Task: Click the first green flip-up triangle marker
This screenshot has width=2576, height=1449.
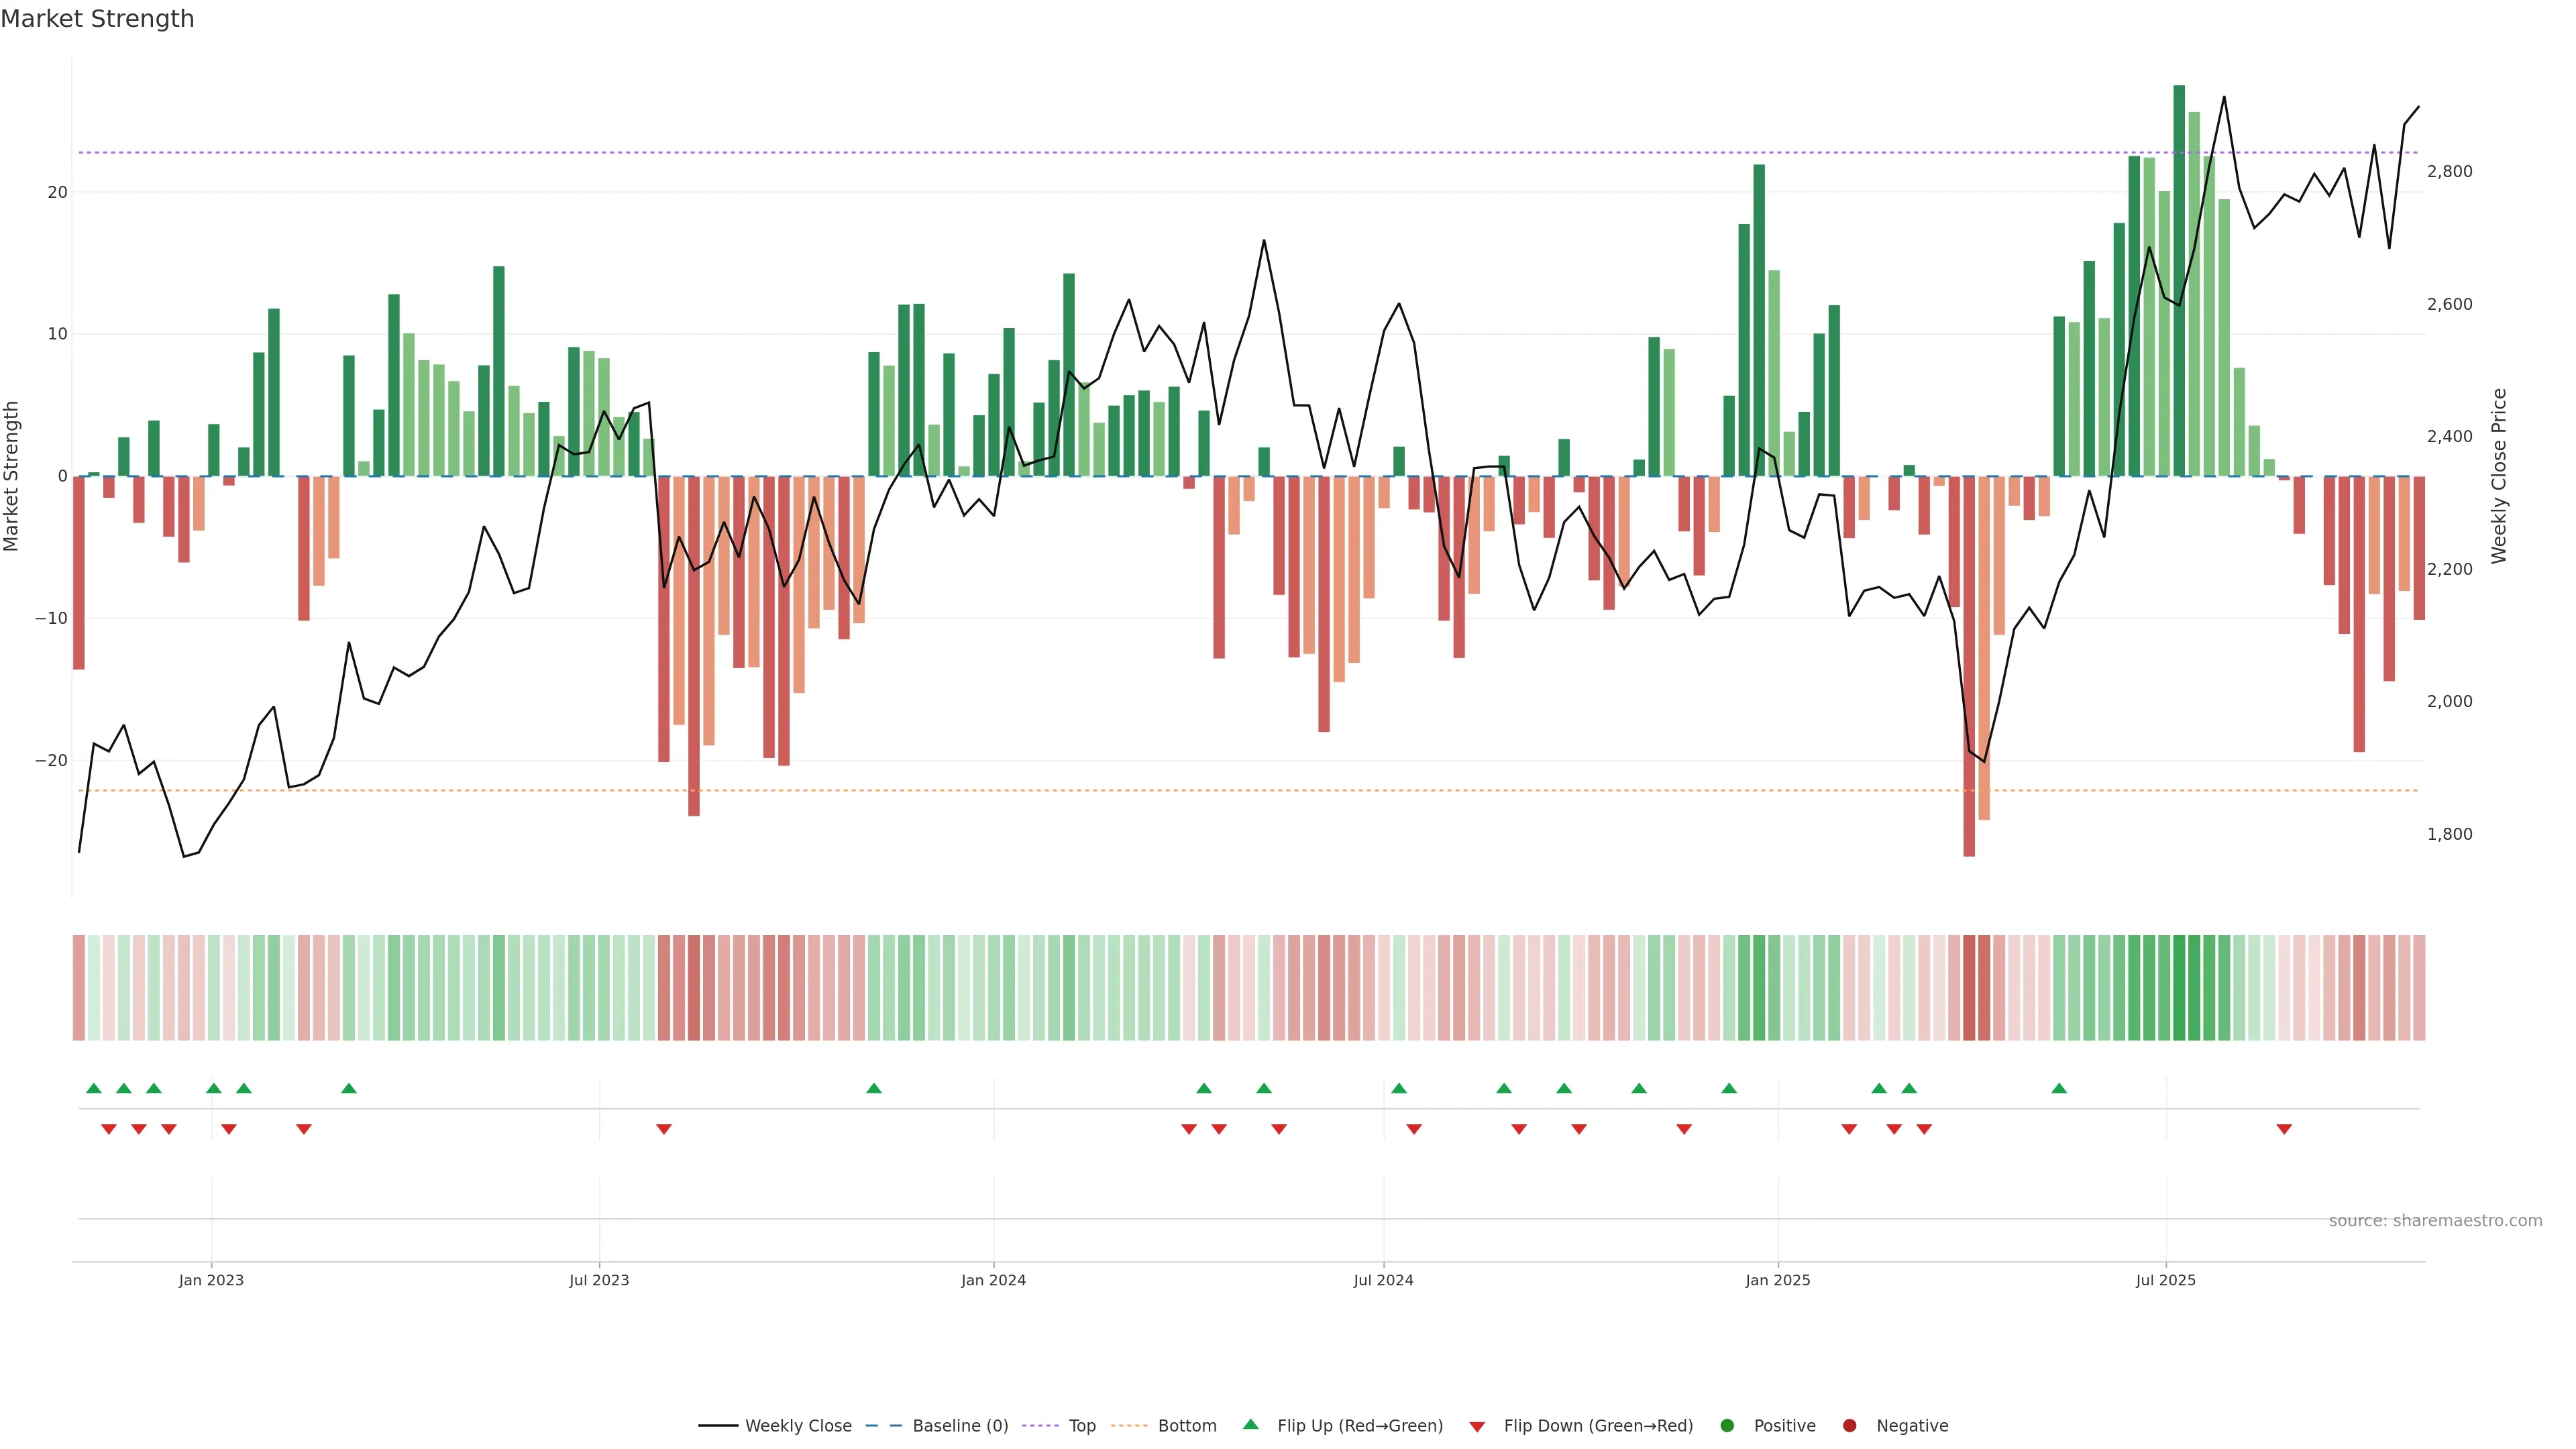Action: tap(94, 1088)
